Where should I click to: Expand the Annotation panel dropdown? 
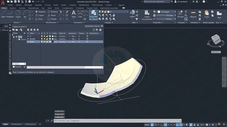[x=79, y=23]
